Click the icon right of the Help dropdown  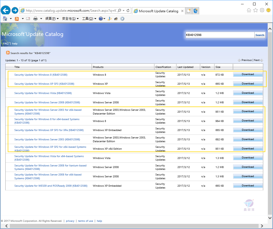click(110, 19)
